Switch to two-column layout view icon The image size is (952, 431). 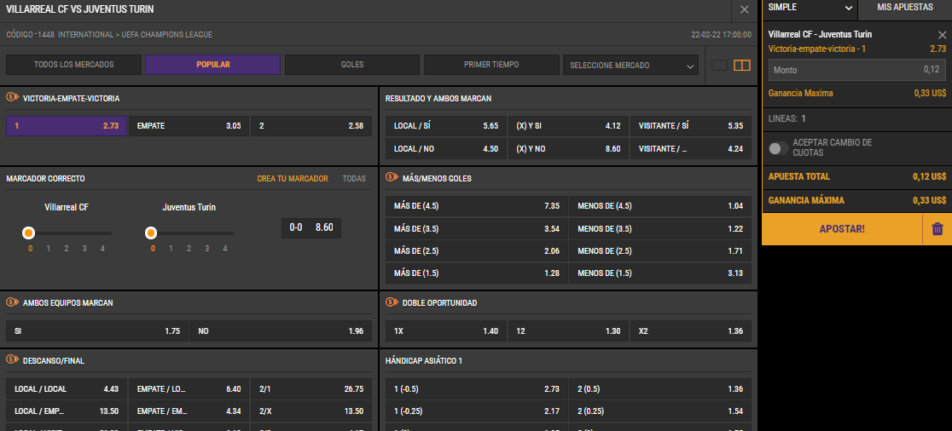coord(742,65)
